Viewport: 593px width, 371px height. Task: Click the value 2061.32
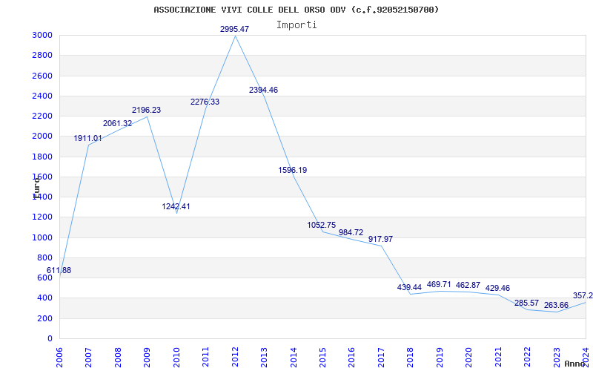pos(117,123)
